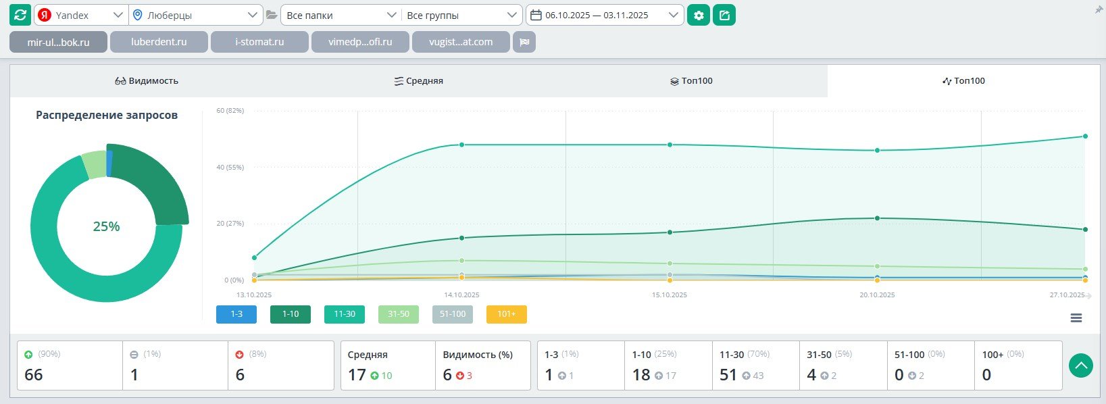
Task: Click the 1-10 line point at 20.10.2025
Action: (877, 218)
